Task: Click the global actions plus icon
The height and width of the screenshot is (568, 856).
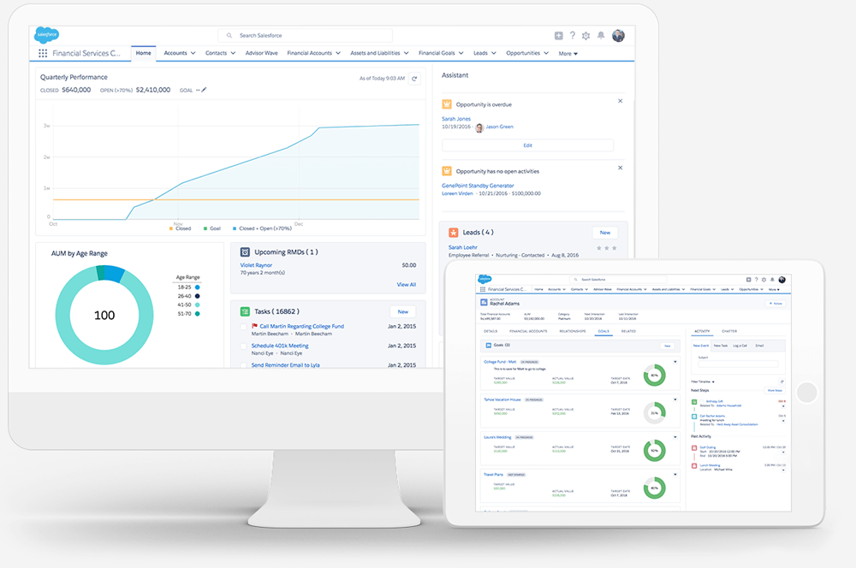Action: coord(558,36)
